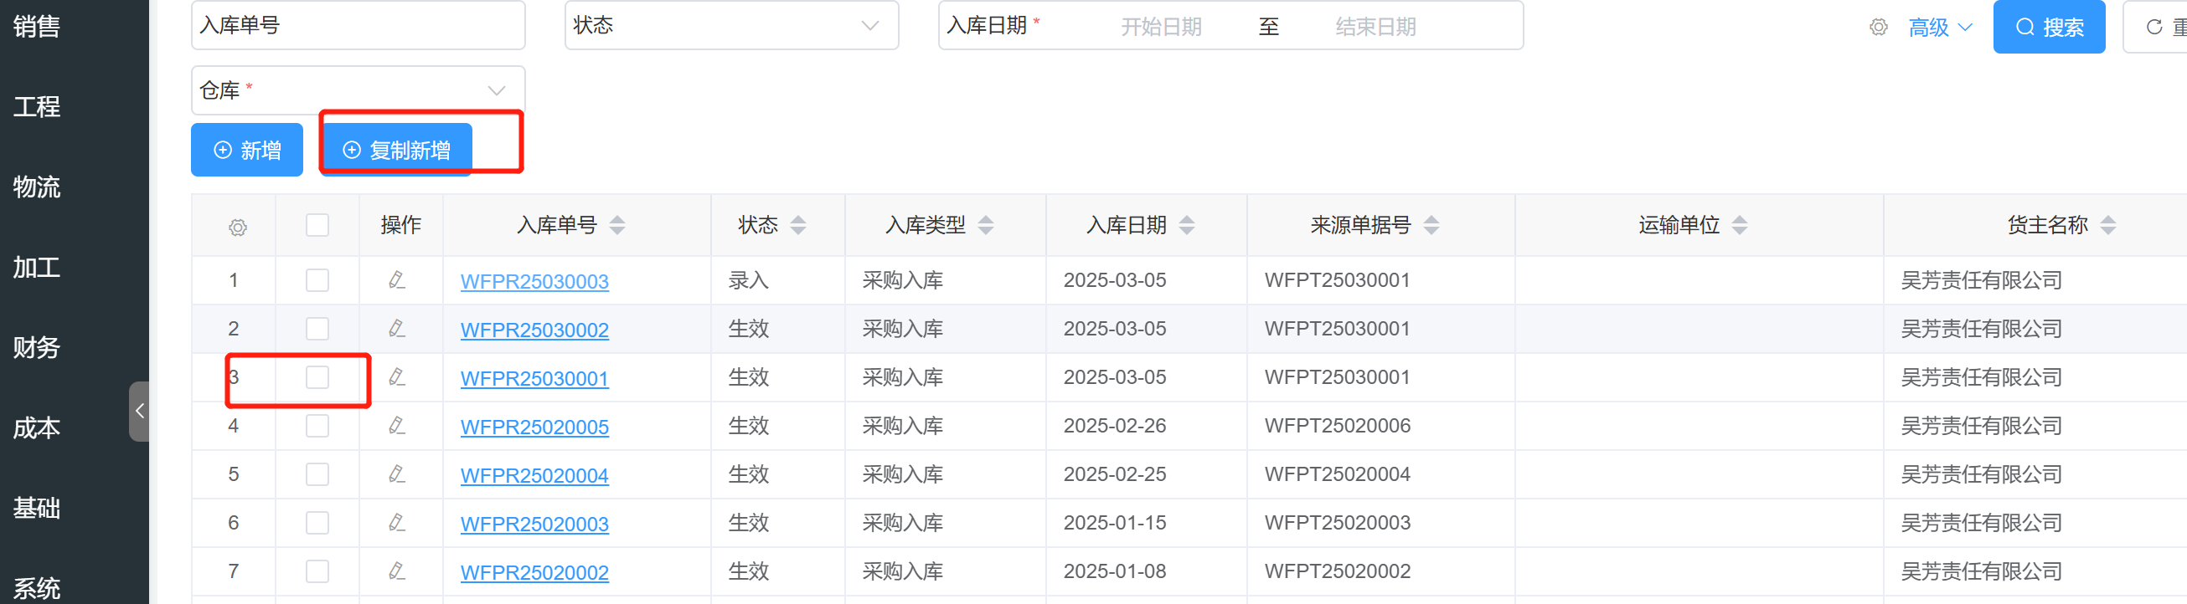The height and width of the screenshot is (604, 2187).
Task: Toggle the select-all header checkbox
Action: pyautogui.click(x=317, y=225)
